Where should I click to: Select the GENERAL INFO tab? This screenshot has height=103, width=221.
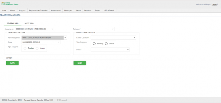pyautogui.click(x=12, y=23)
